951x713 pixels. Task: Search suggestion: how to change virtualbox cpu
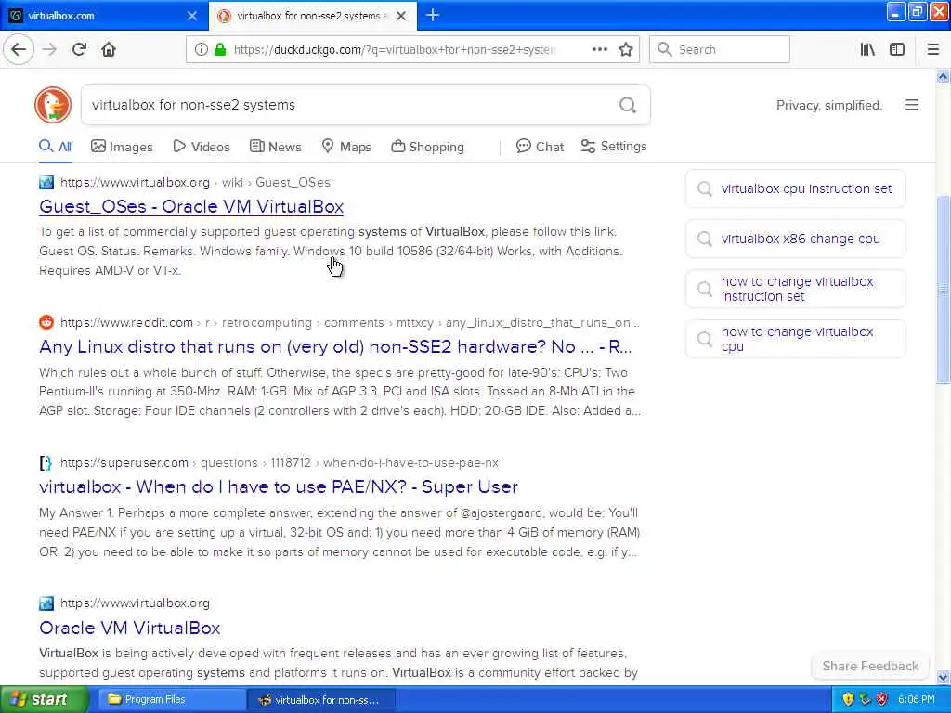pyautogui.click(x=795, y=339)
